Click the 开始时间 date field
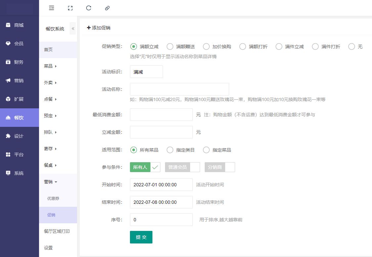 161,185
